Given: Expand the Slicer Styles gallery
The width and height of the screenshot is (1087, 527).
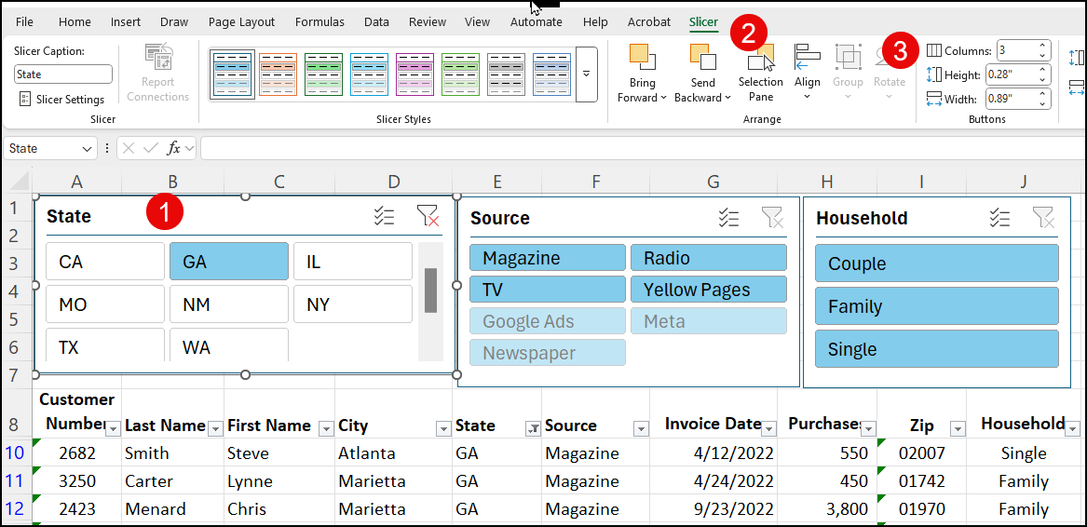Looking at the screenshot, I should pos(587,74).
